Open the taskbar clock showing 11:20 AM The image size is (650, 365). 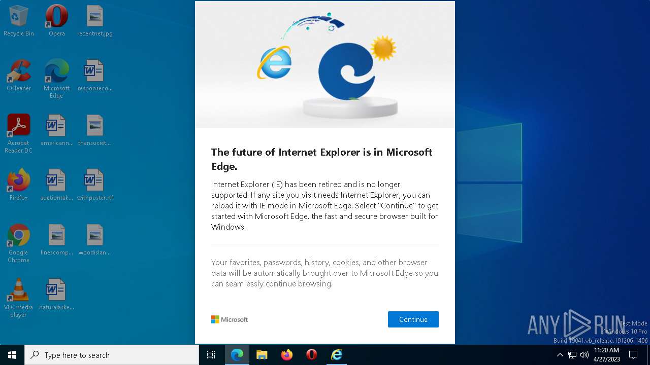(606, 355)
